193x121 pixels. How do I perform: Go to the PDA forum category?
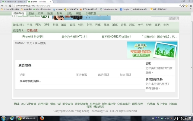(38, 25)
